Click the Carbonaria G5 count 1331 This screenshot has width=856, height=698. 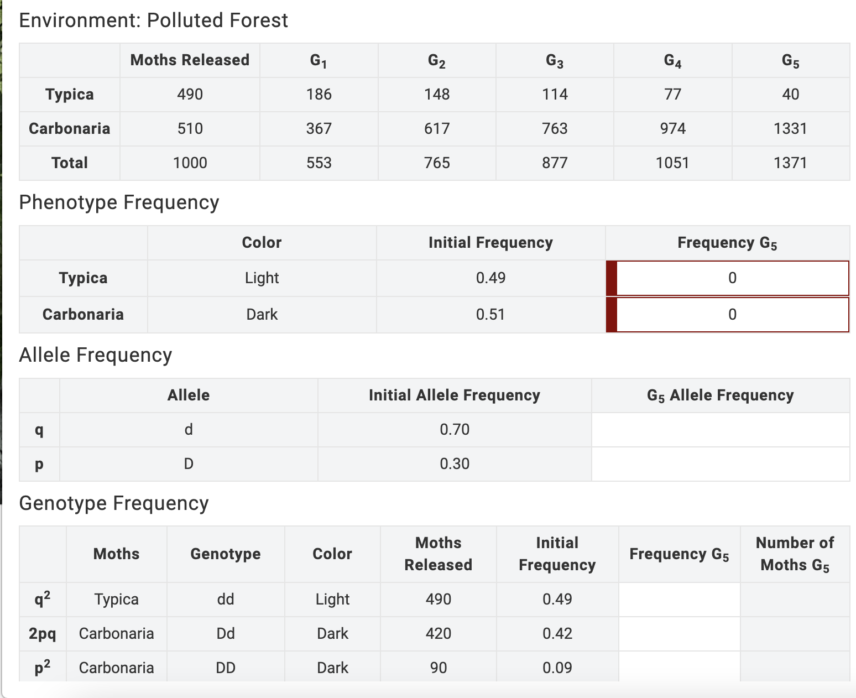coord(790,129)
